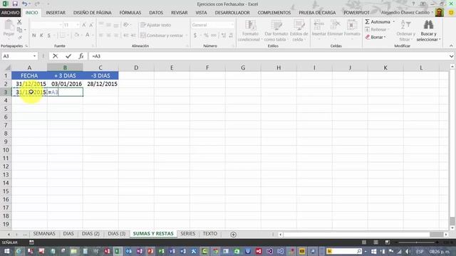Click Dar formato como tabla icon
The height and width of the screenshot is (256, 456).
coord(276,31)
